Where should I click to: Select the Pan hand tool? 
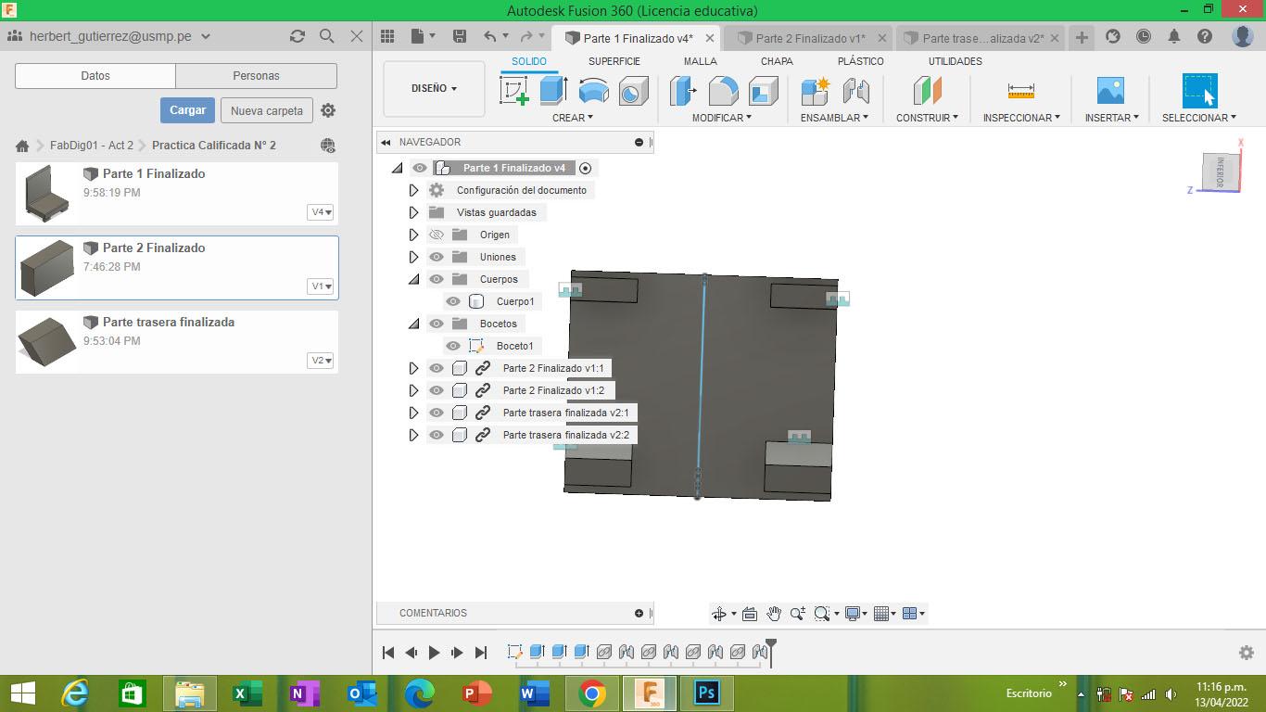pos(773,614)
